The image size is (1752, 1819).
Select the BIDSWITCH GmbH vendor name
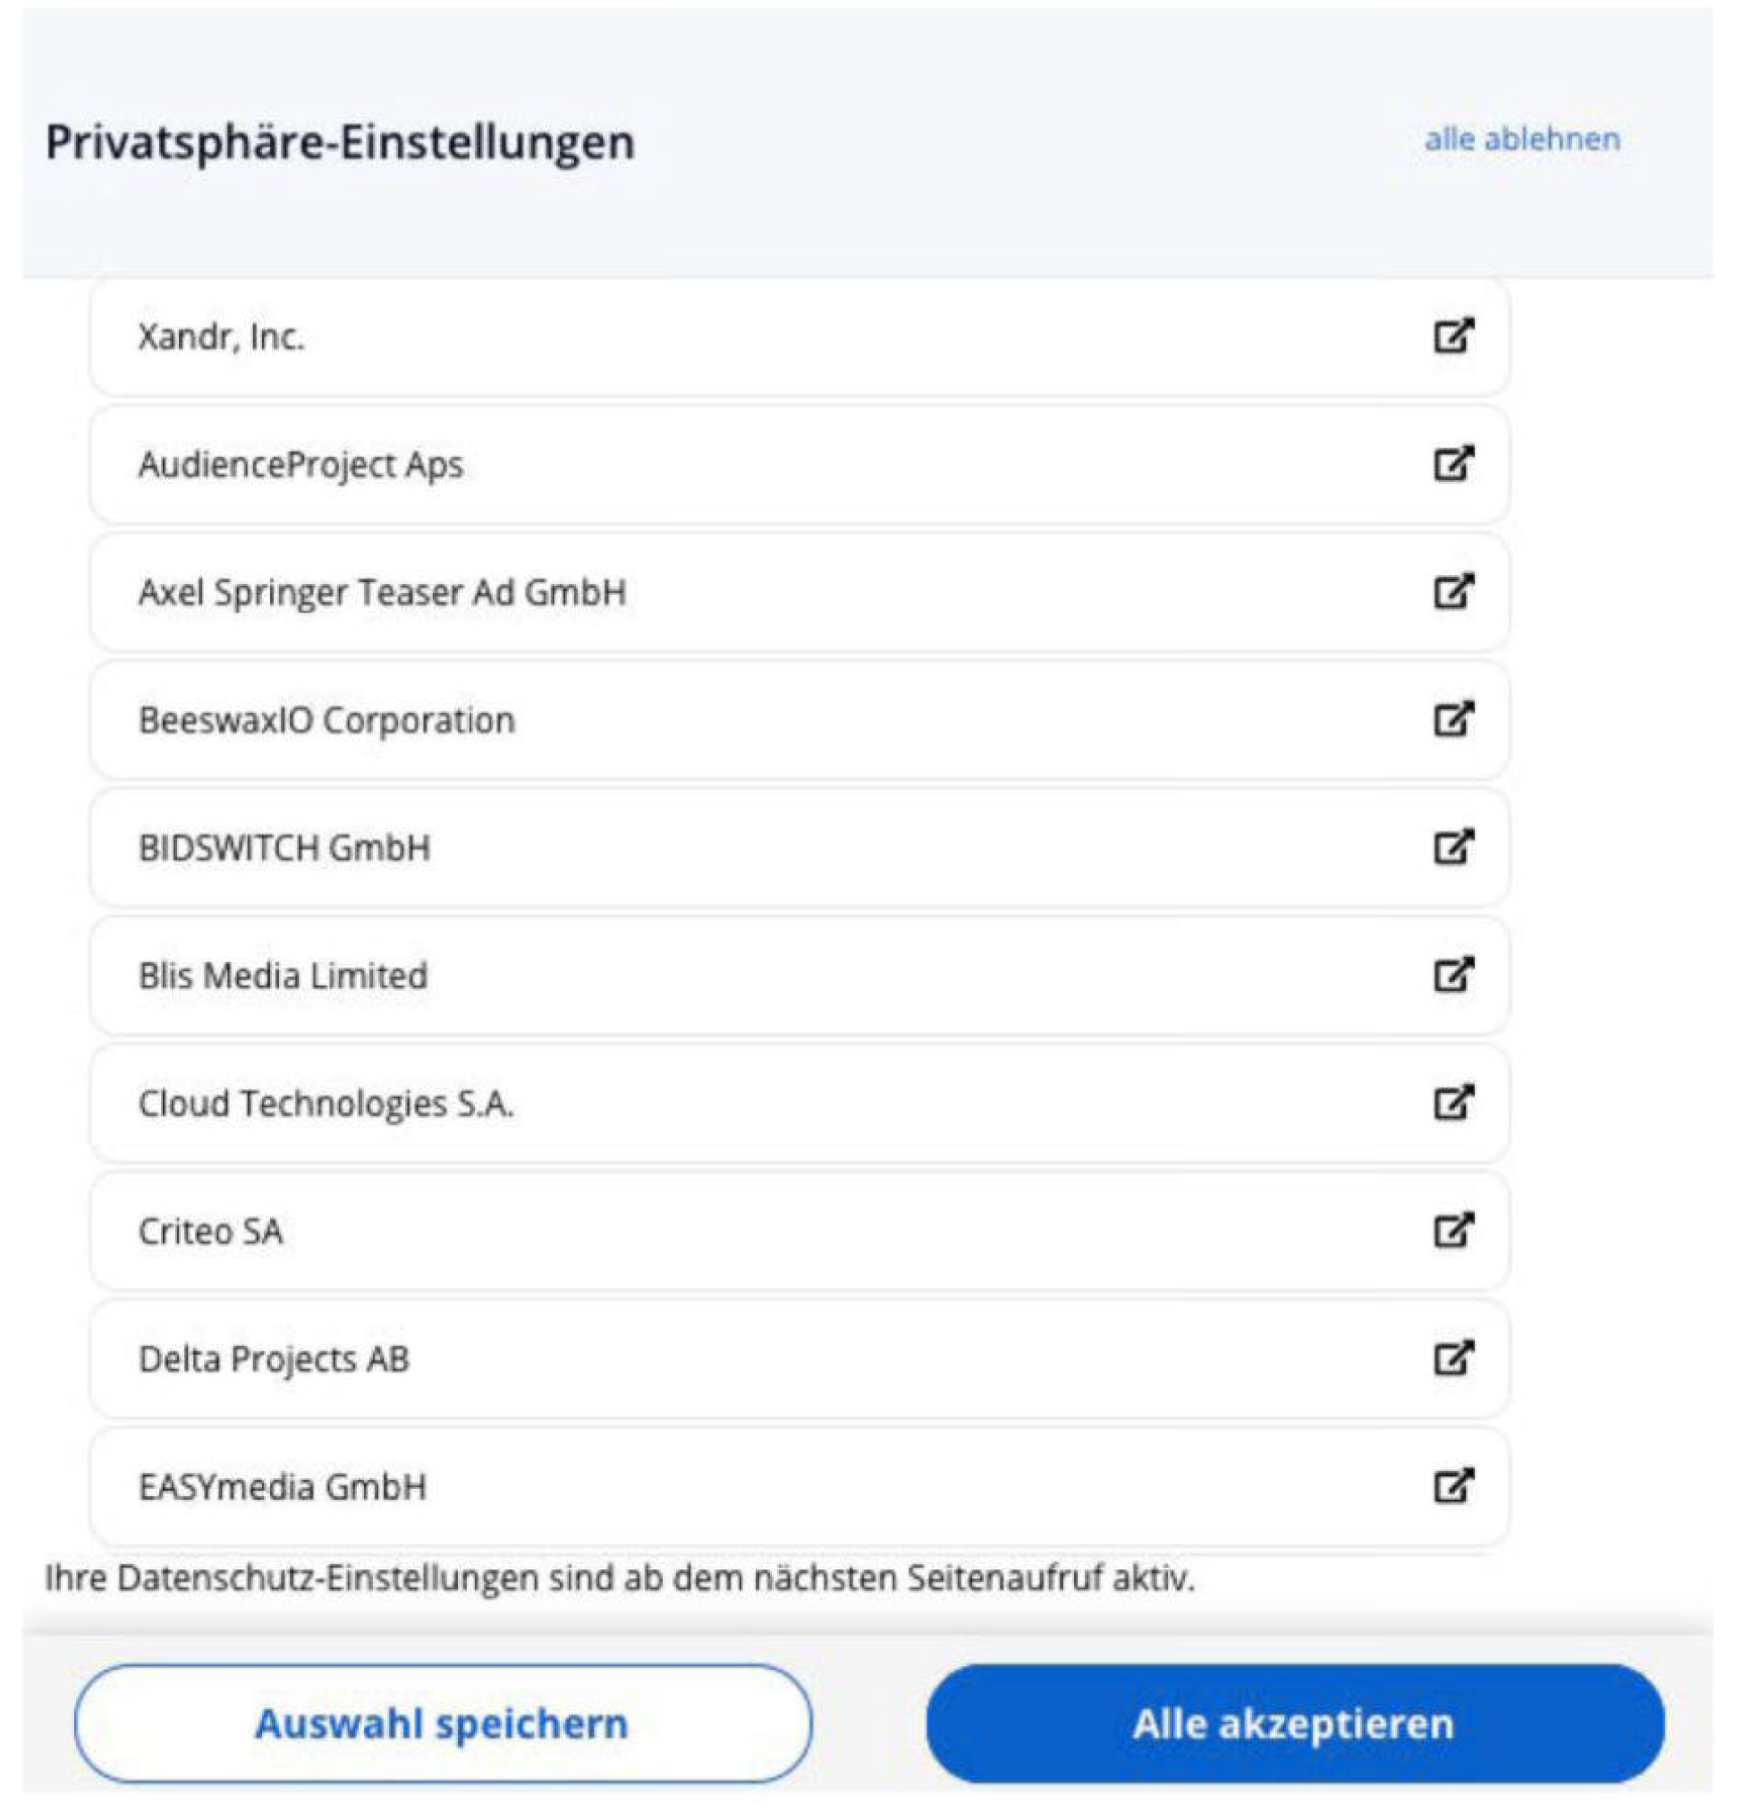click(x=284, y=849)
